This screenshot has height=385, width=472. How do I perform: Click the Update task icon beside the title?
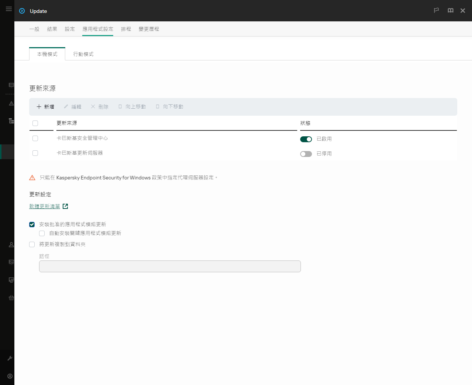point(22,11)
